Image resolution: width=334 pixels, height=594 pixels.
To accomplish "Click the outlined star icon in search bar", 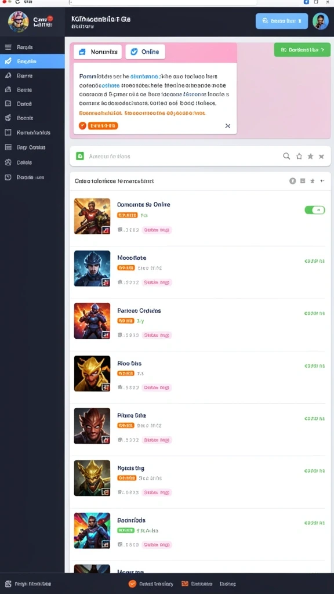I will pyautogui.click(x=299, y=156).
